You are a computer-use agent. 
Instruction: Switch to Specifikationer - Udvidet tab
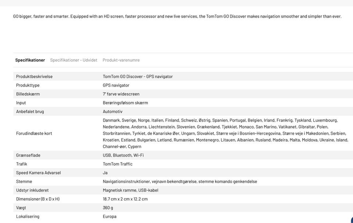(74, 60)
